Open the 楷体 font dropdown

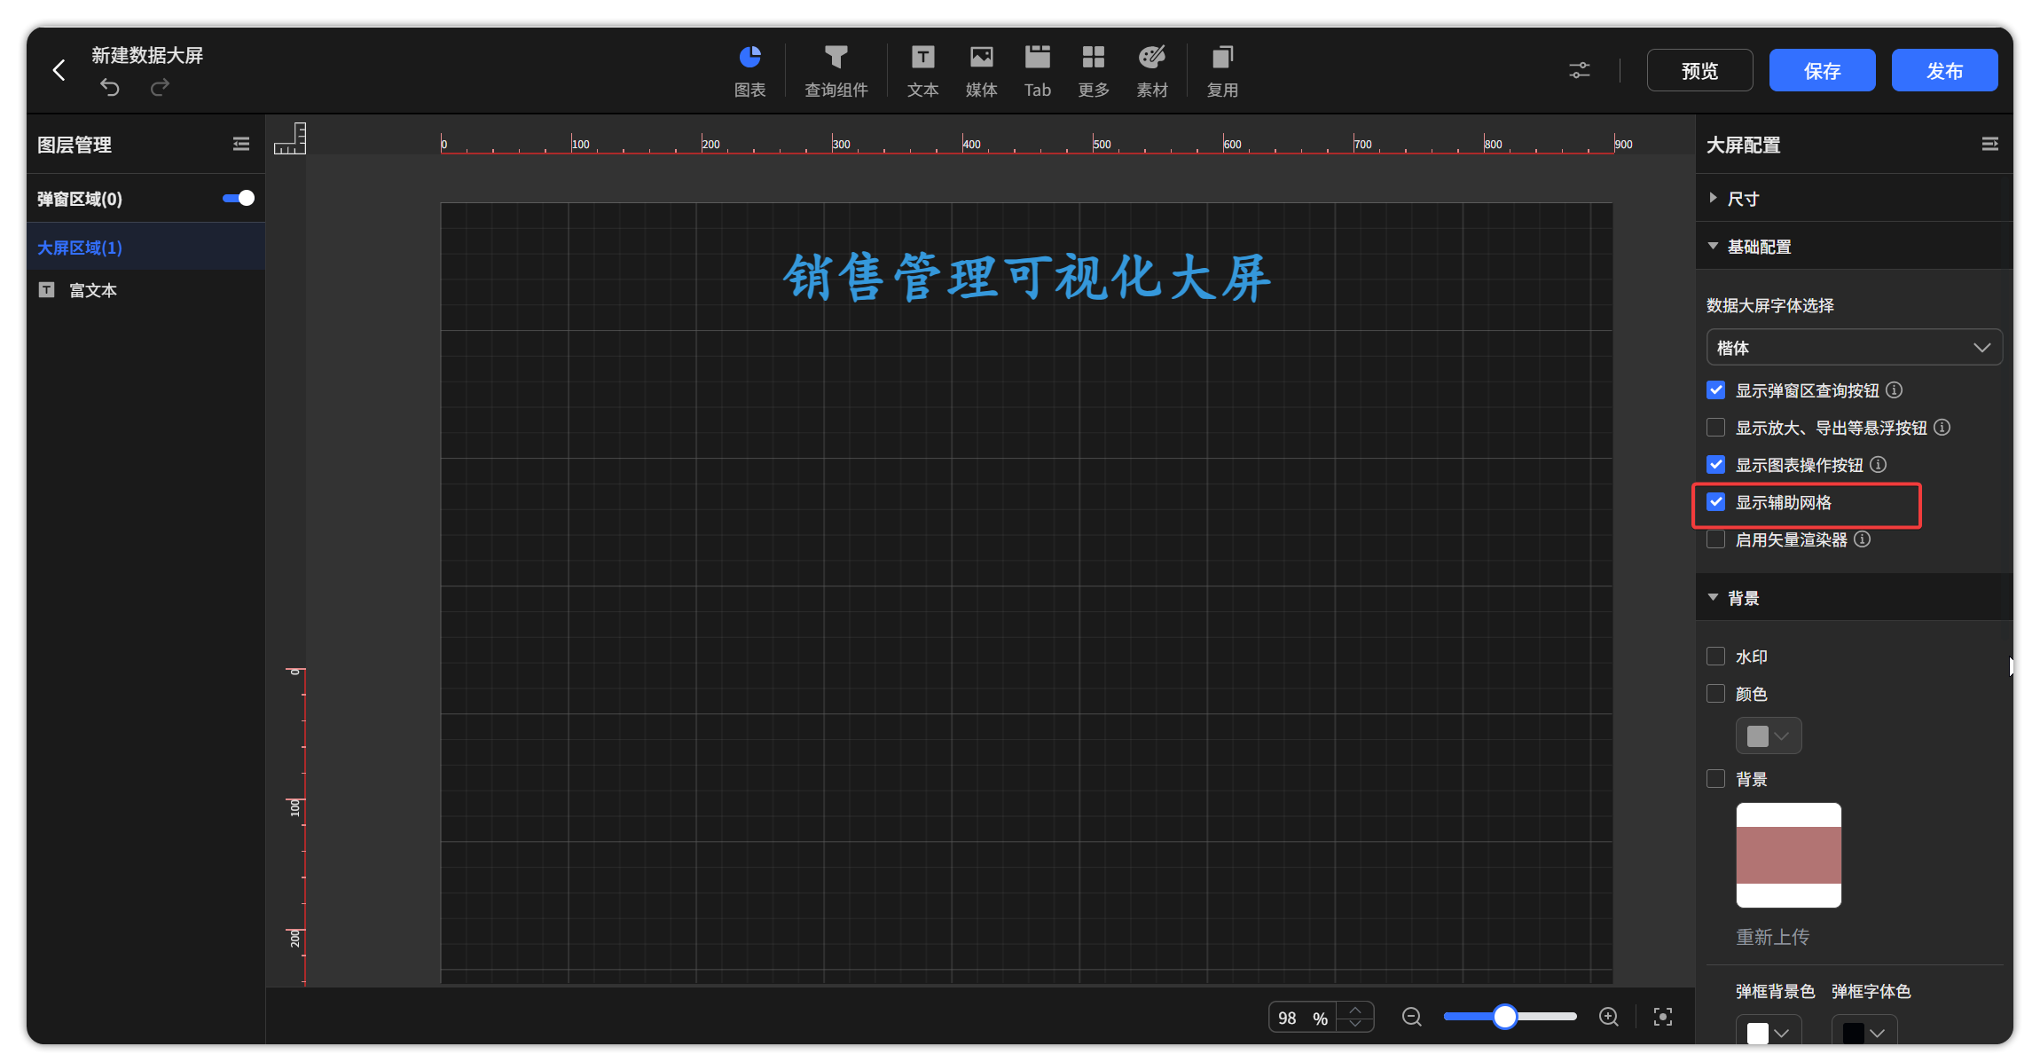1854,348
